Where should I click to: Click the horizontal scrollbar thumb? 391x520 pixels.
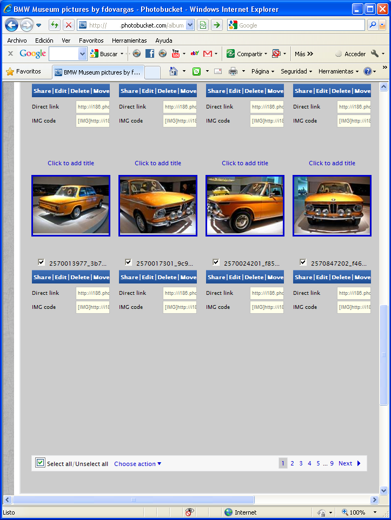(133, 500)
